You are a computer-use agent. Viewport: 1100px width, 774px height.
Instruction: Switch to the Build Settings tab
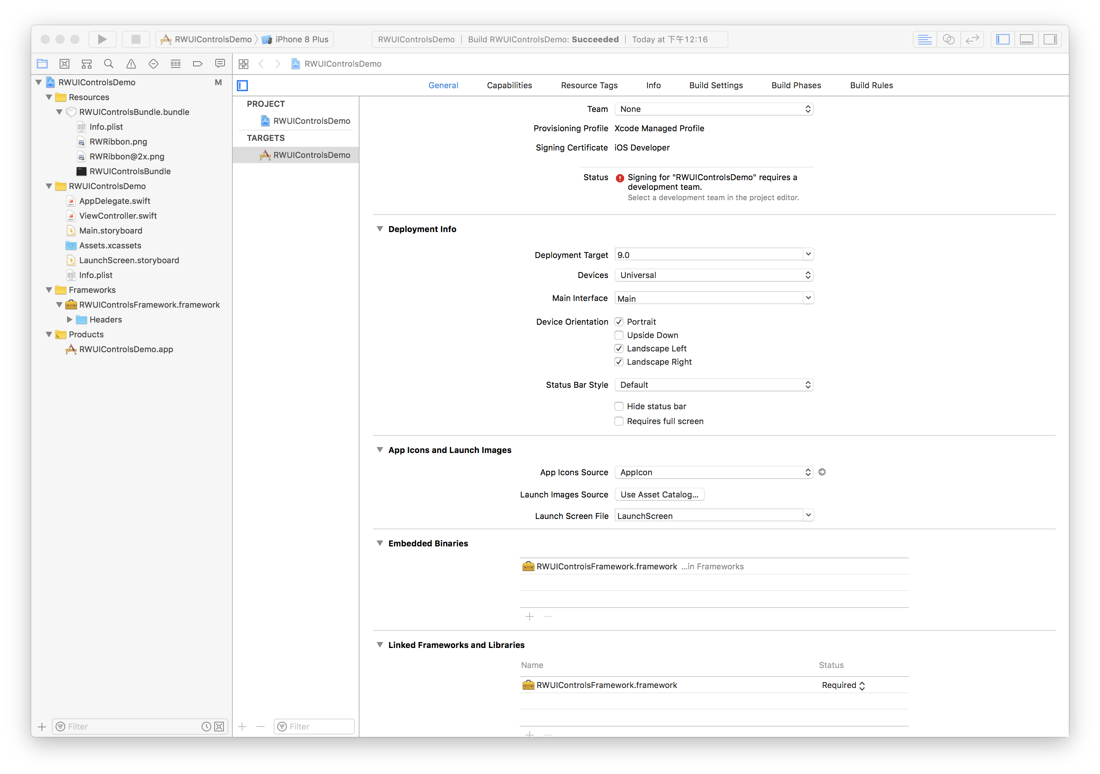coord(716,85)
